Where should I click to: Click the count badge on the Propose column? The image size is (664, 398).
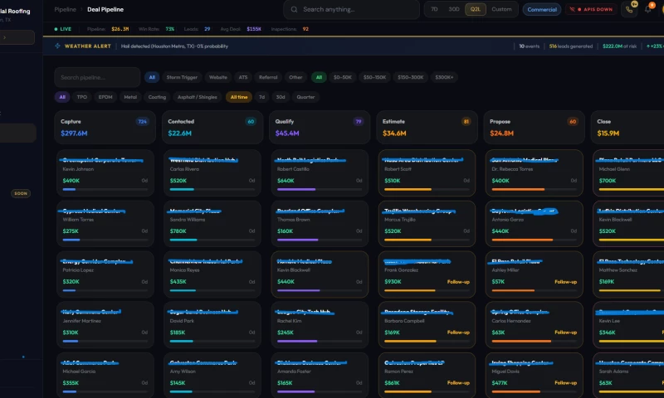[x=573, y=121]
